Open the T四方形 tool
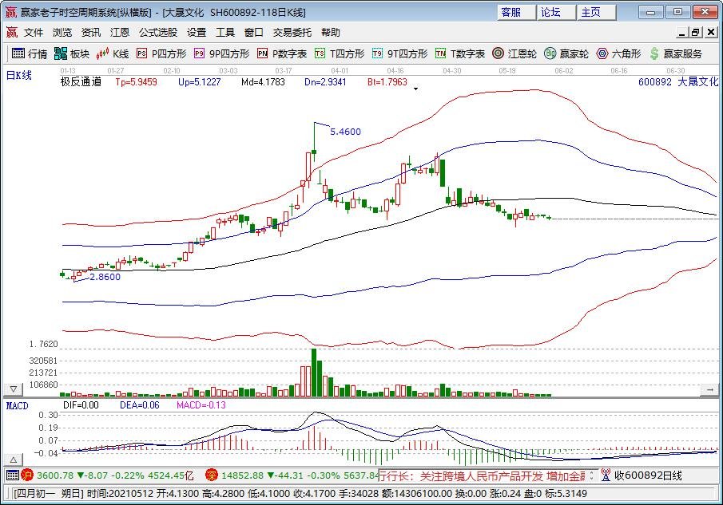 tap(340, 54)
